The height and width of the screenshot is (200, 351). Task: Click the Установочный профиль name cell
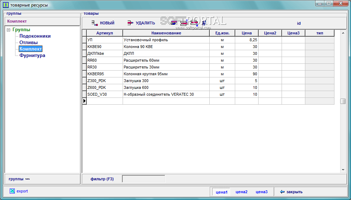pyautogui.click(x=166, y=40)
